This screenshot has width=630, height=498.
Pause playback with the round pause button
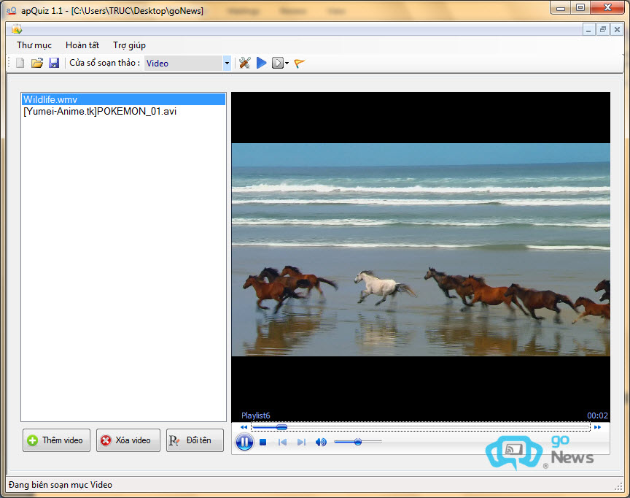(244, 442)
